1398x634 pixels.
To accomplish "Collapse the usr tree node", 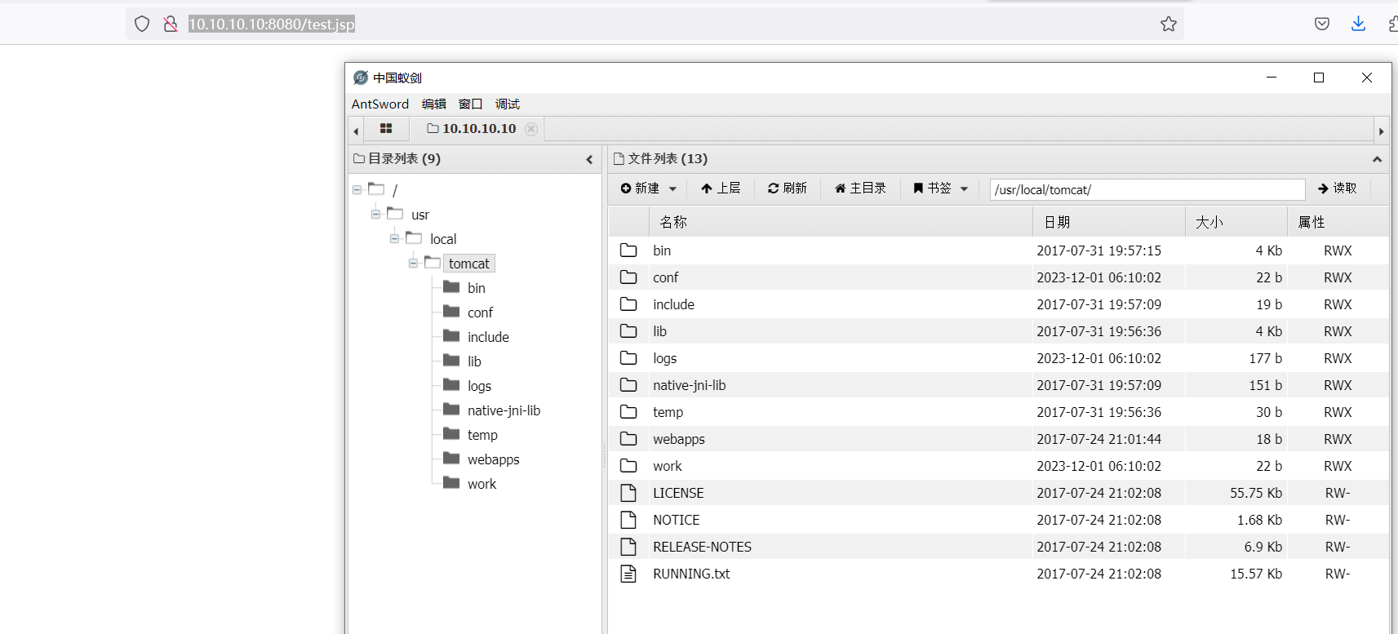I will coord(375,214).
